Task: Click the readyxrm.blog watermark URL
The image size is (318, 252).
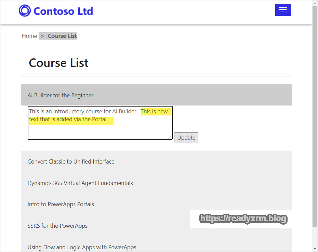Action: [243, 219]
